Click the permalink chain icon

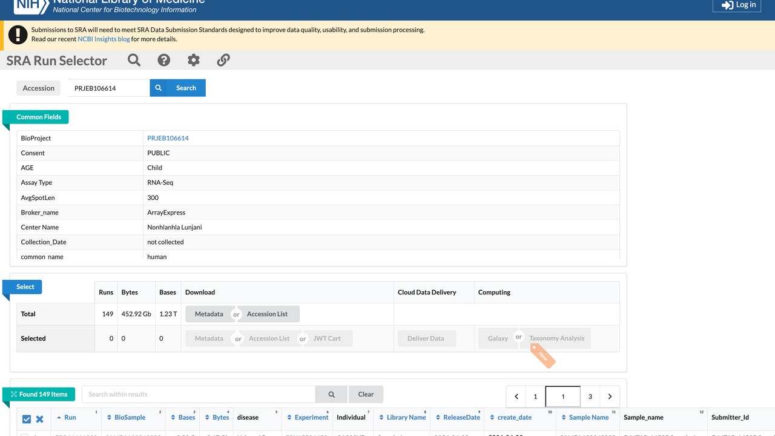223,60
